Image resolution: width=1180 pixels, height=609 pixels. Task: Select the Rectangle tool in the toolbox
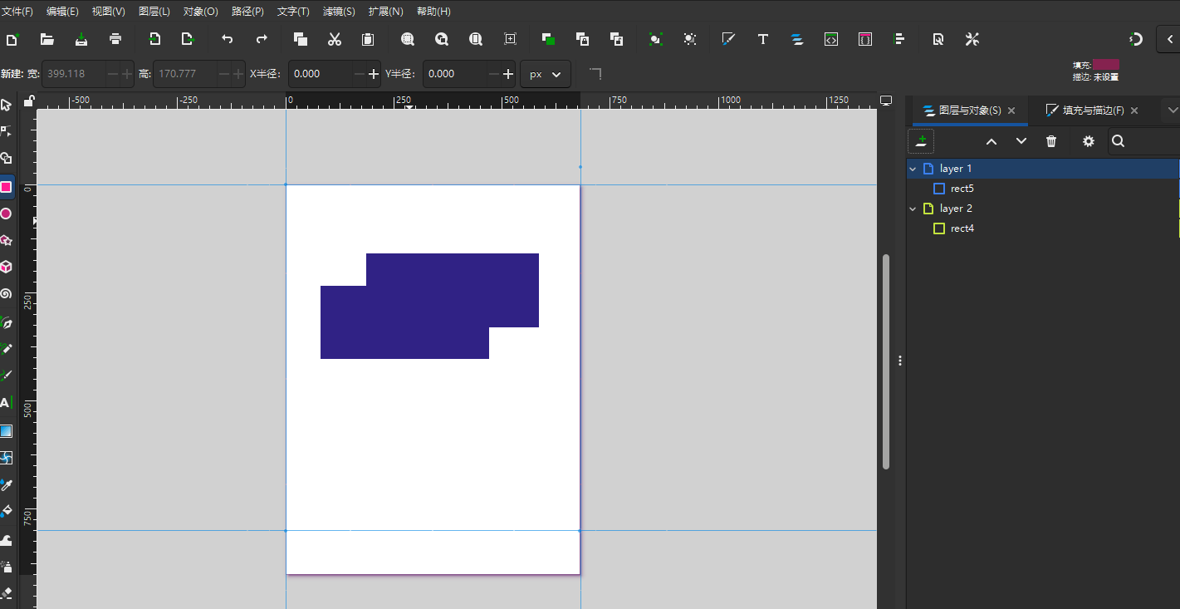click(x=6, y=187)
